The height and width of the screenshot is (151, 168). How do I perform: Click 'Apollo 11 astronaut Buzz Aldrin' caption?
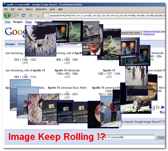tap(67, 88)
